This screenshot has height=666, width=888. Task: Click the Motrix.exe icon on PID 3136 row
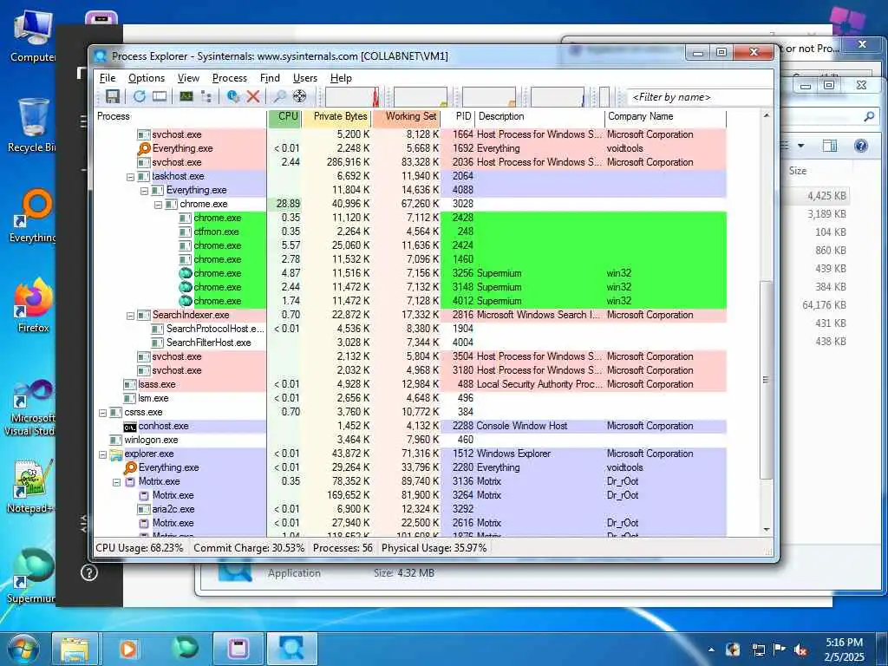[x=130, y=482]
